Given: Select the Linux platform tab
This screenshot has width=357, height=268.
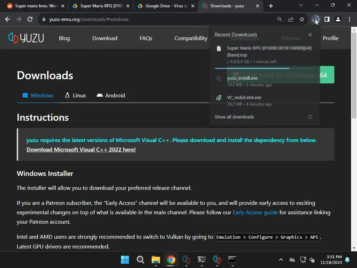Looking at the screenshot, I should tap(75, 96).
